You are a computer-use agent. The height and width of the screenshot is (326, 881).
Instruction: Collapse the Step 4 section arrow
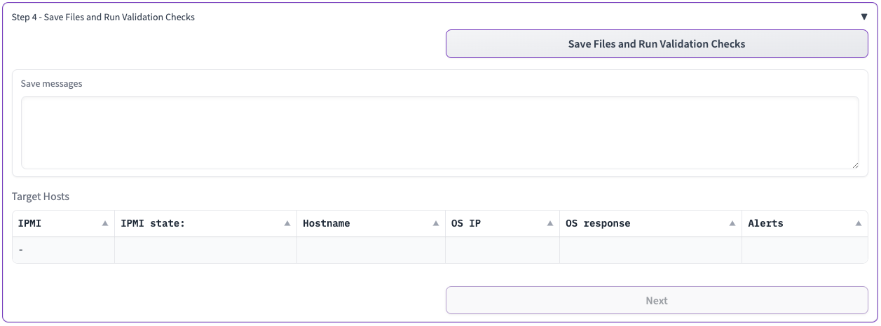863,17
